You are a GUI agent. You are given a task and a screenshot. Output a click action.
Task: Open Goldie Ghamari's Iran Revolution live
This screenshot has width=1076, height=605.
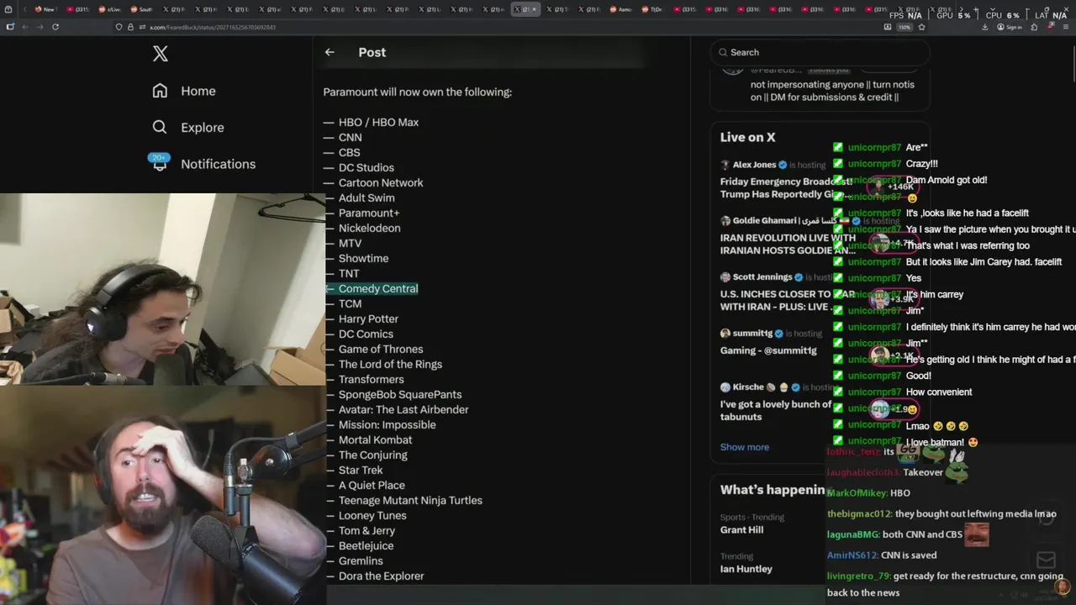tap(787, 236)
